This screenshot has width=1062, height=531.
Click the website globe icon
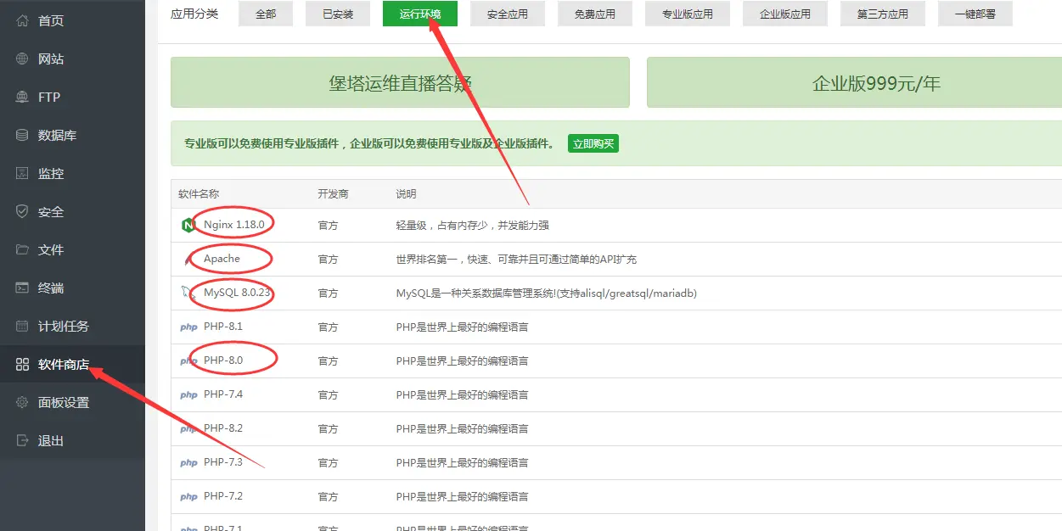23,59
